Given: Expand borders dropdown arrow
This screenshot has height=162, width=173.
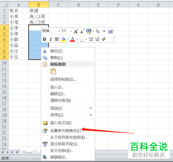Looking at the screenshot, I should pos(86,39).
